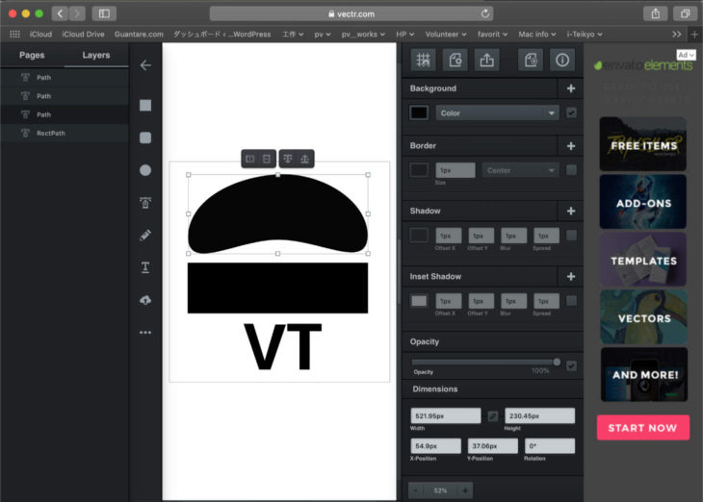Toggle the Opacity checkbox
This screenshot has width=703, height=502.
(x=572, y=365)
